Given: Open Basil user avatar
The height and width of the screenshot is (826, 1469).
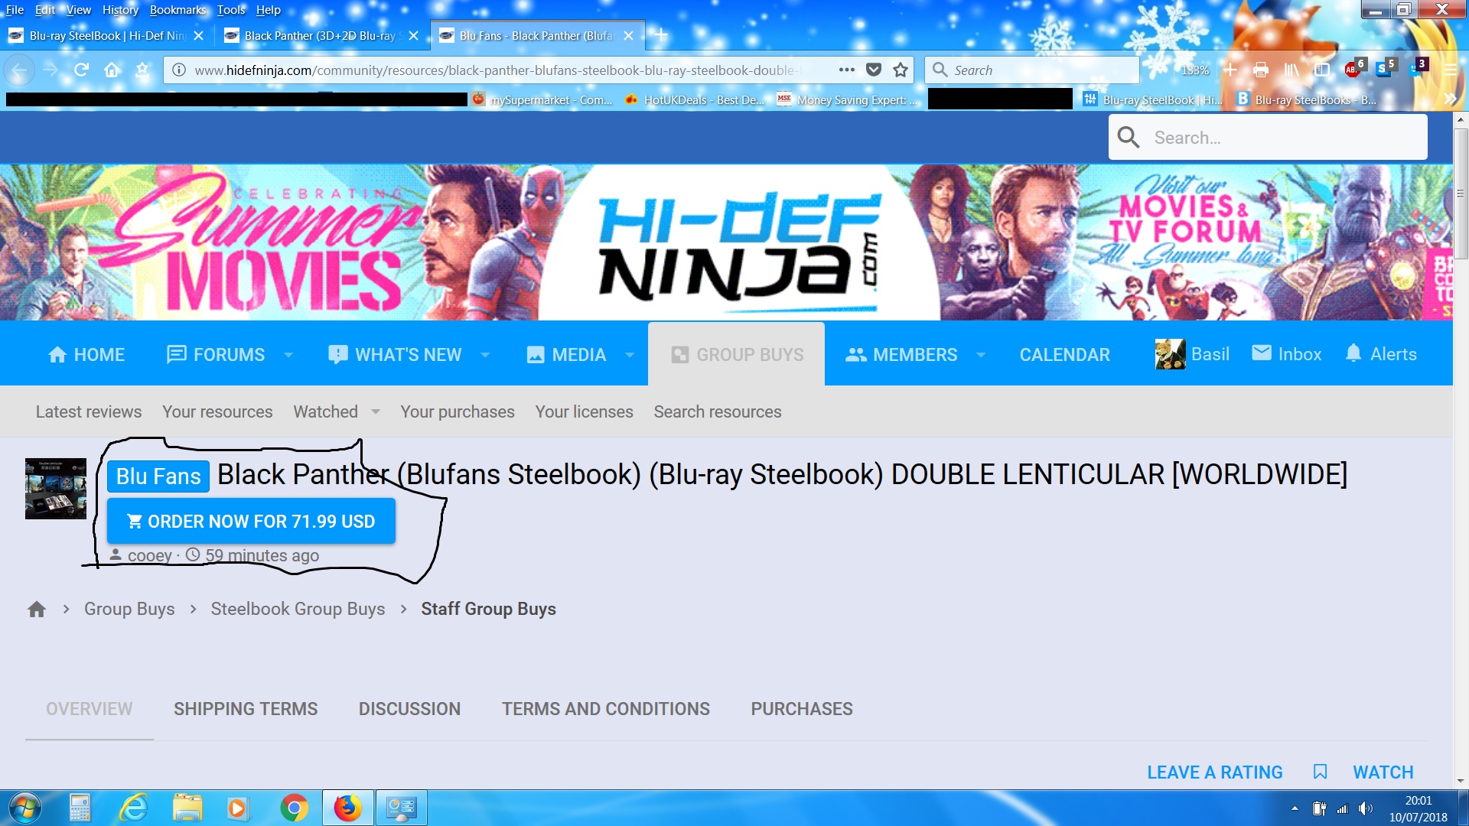Looking at the screenshot, I should pyautogui.click(x=1170, y=354).
